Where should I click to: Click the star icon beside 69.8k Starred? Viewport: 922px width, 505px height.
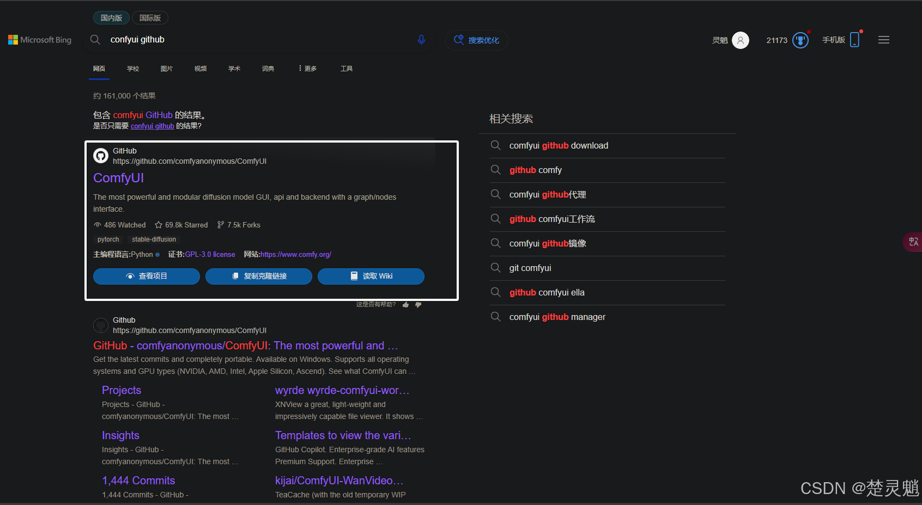point(159,225)
